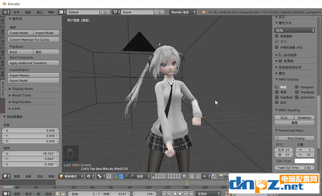Viewport: 322px width, 196px height.
Task: Enable the 环境光遮蔽 (AO) checkbox
Action: (277, 47)
